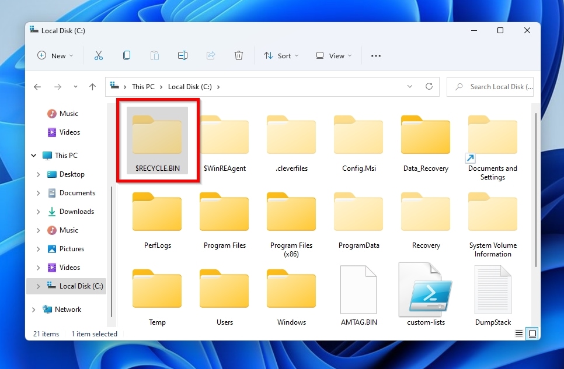
Task: Go back using the navigation arrow
Action: (x=37, y=86)
